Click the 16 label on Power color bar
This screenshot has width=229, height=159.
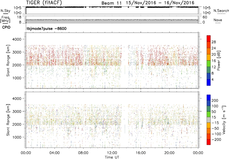(x=214, y=61)
